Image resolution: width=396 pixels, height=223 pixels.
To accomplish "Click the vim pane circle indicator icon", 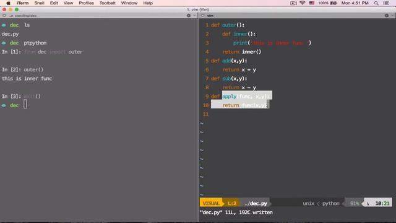I will (x=202, y=15).
